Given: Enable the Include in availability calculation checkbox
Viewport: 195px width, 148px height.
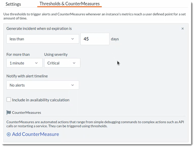Looking at the screenshot, I should [x=9, y=100].
